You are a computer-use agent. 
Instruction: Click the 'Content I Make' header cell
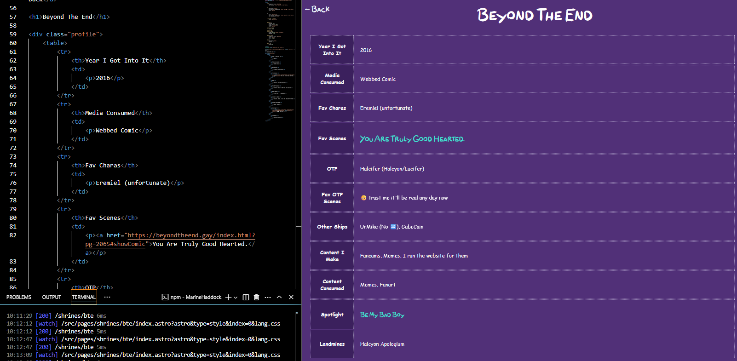point(332,256)
